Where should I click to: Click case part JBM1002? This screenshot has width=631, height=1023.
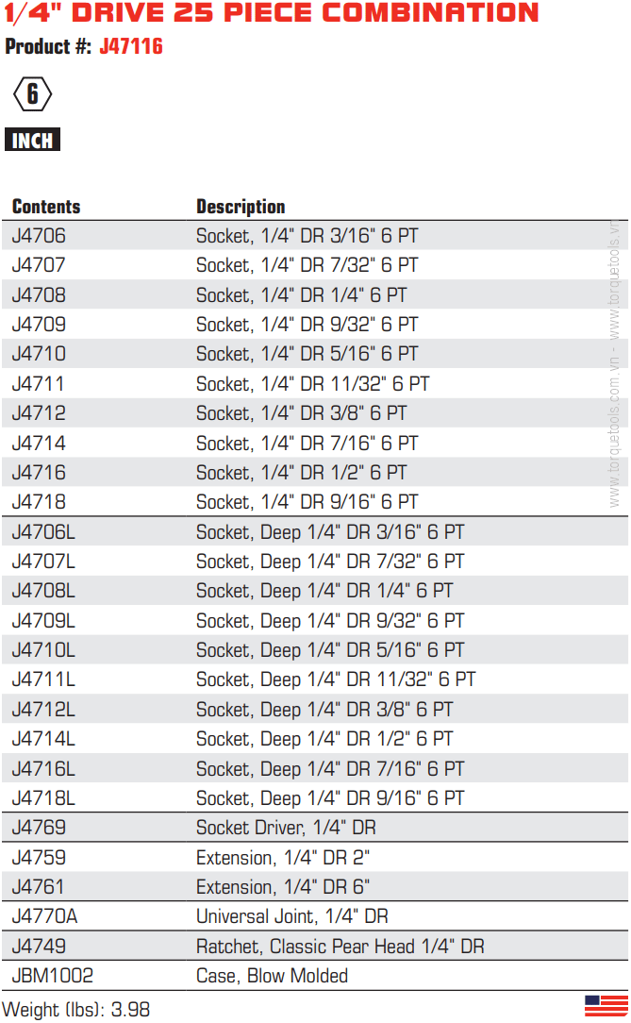click(53, 976)
